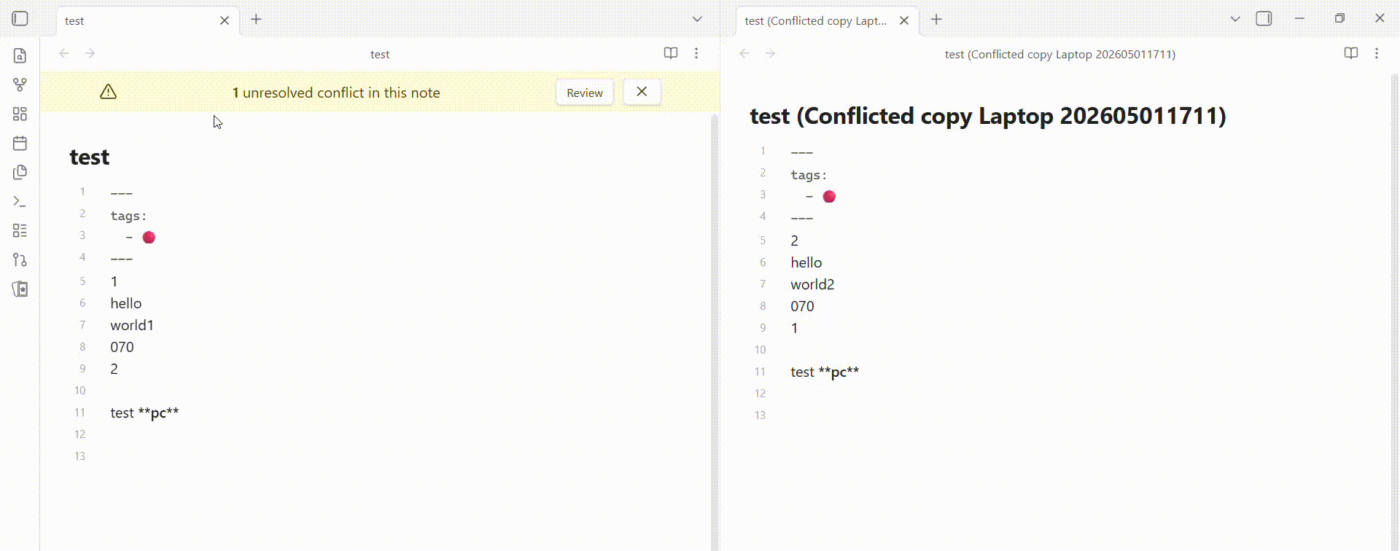Restore down the application window
Viewport: 1400px width, 551px height.
pos(1339,18)
